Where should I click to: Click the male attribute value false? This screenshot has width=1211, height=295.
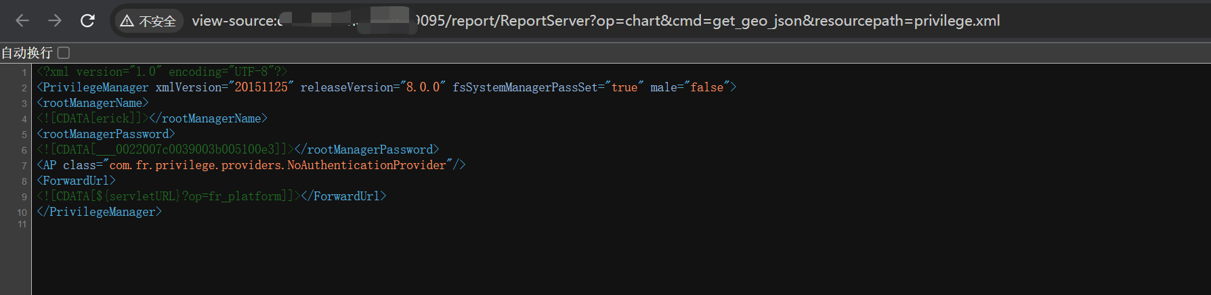706,87
